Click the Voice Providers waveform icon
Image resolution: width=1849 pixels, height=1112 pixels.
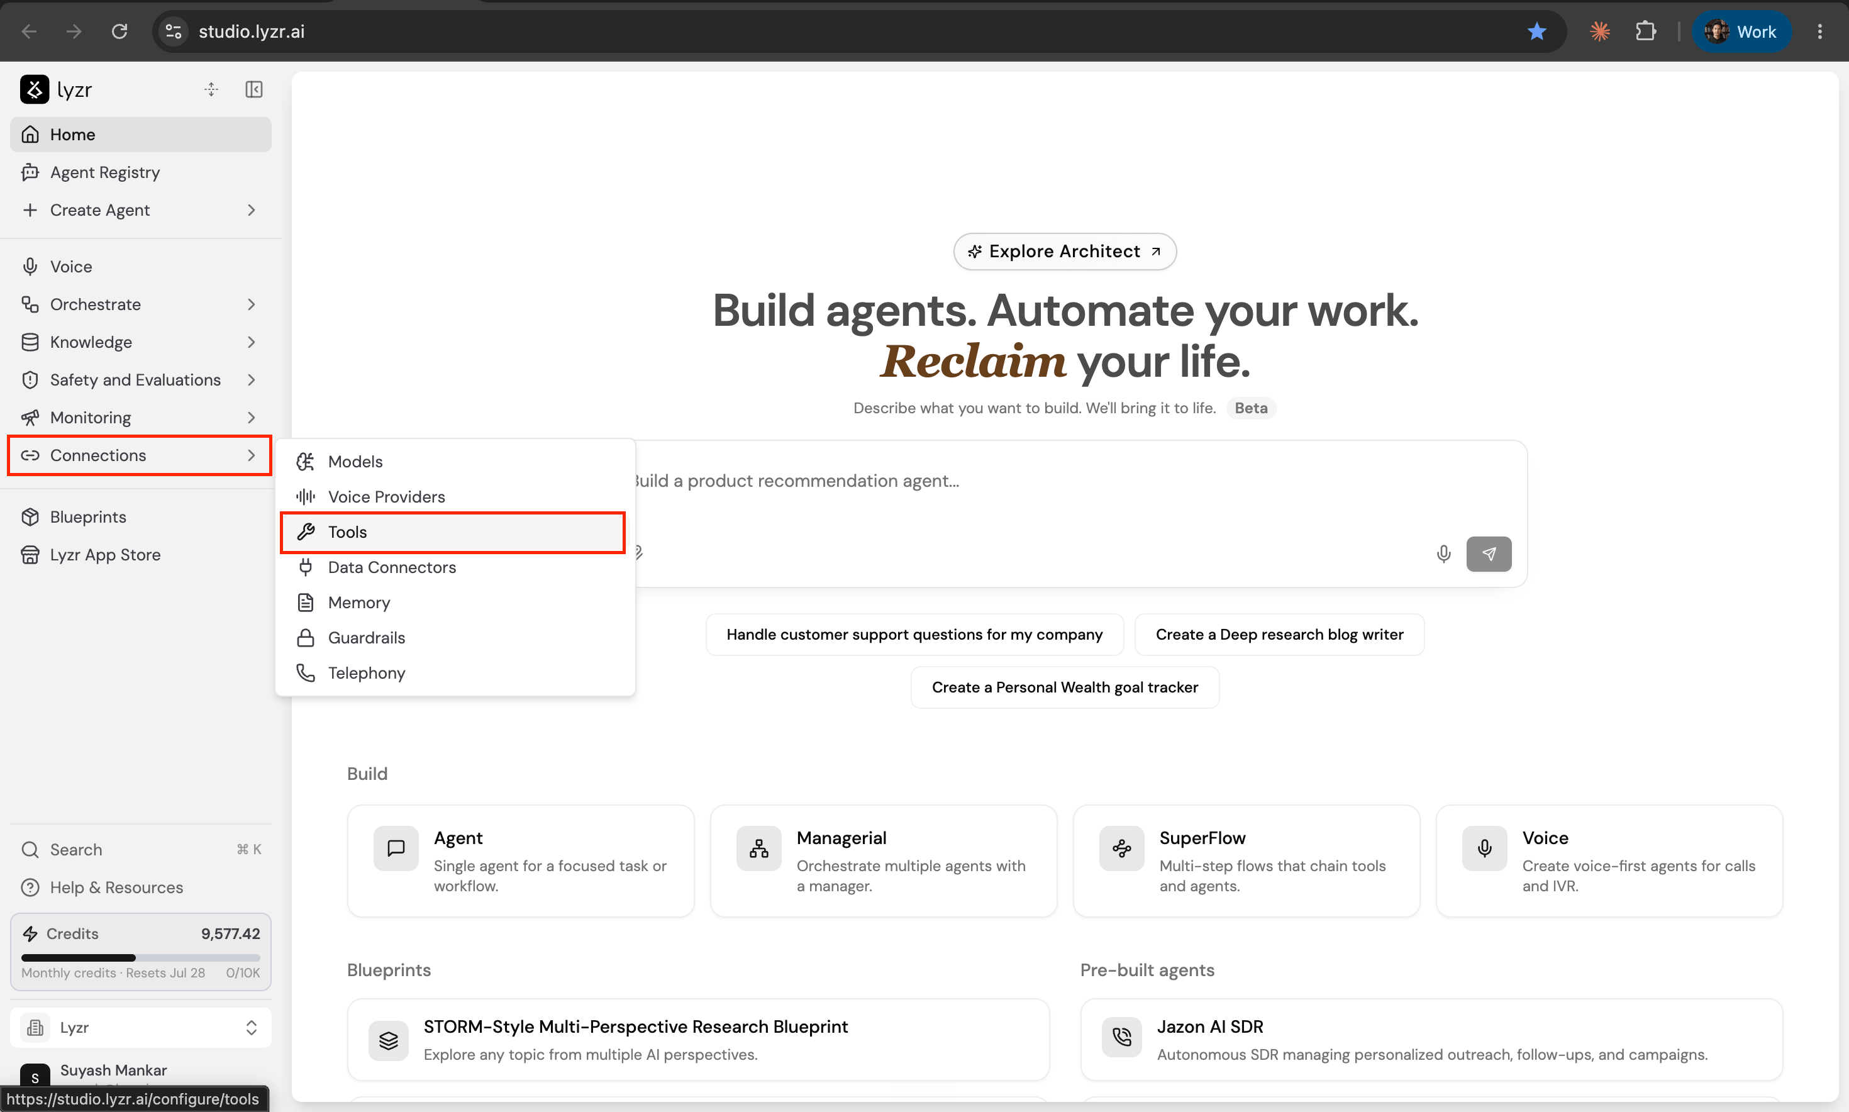pyautogui.click(x=306, y=497)
